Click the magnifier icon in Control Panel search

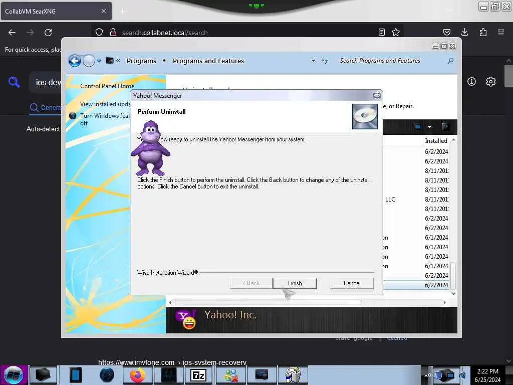pos(450,61)
